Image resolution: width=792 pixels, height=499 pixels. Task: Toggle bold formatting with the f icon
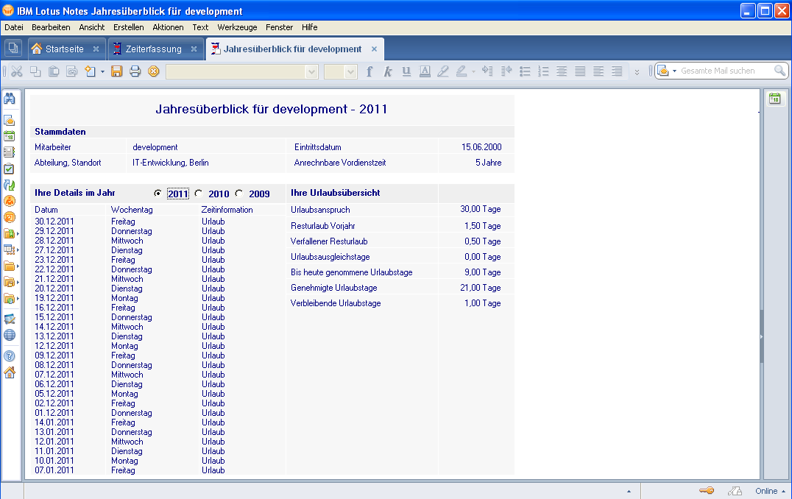[370, 71]
